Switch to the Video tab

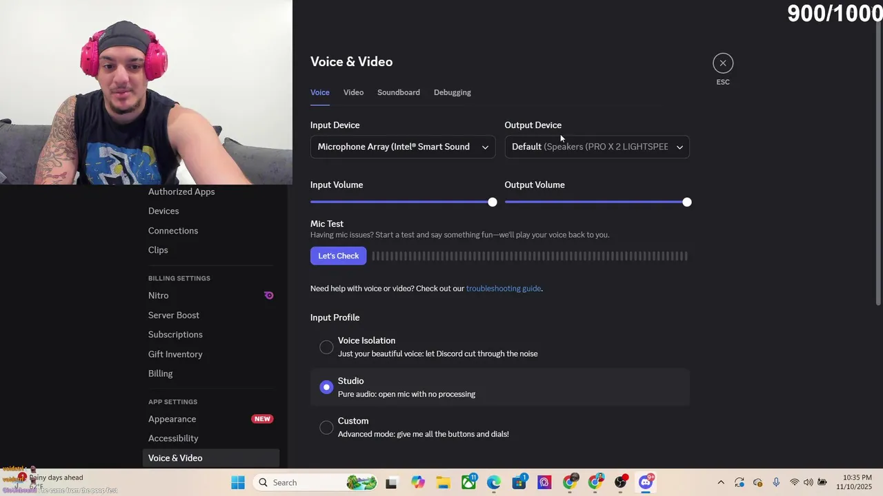353,92
